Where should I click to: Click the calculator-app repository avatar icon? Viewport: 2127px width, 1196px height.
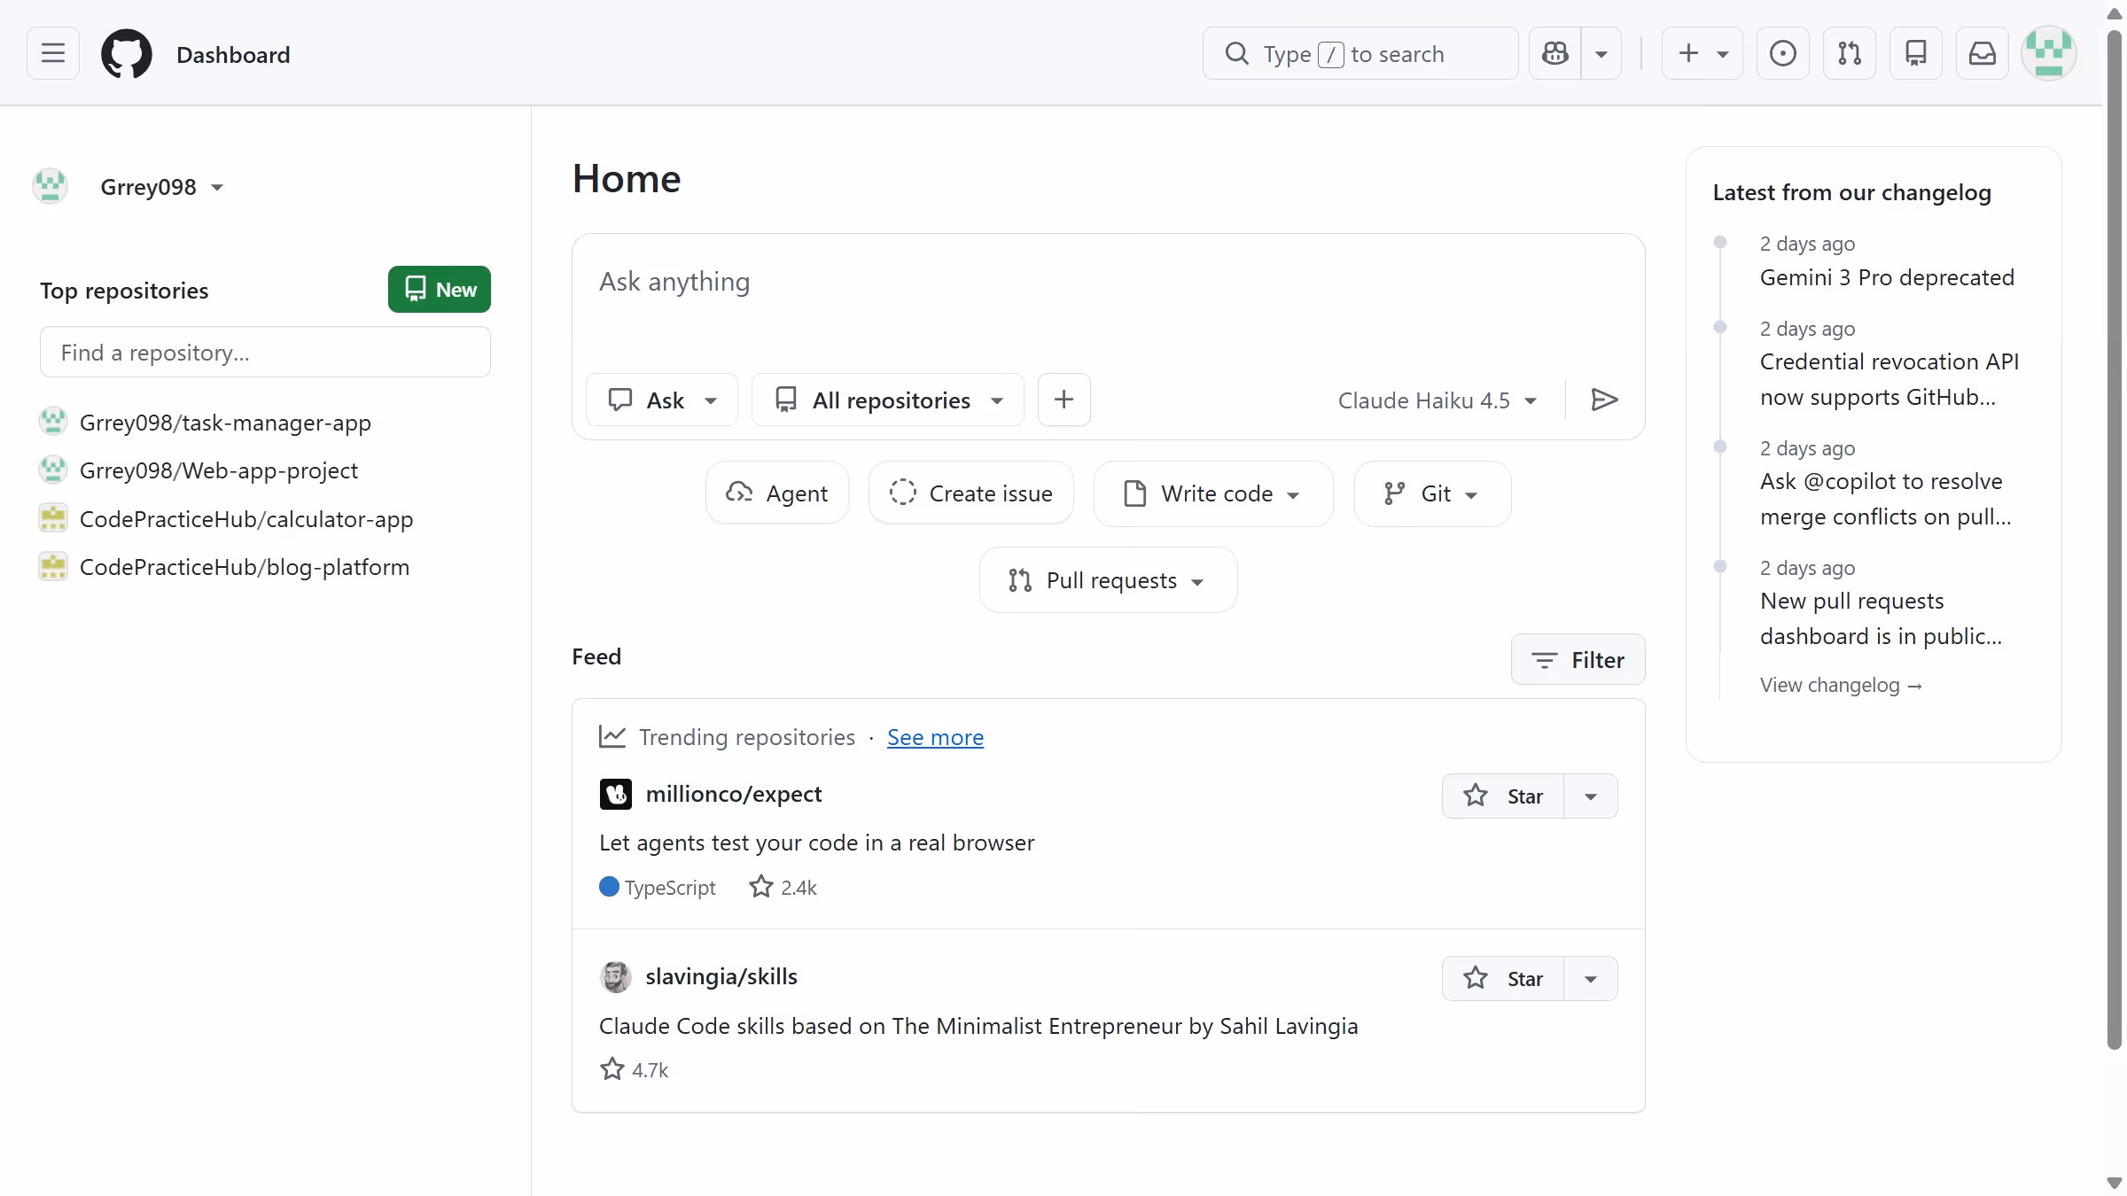tap(53, 518)
